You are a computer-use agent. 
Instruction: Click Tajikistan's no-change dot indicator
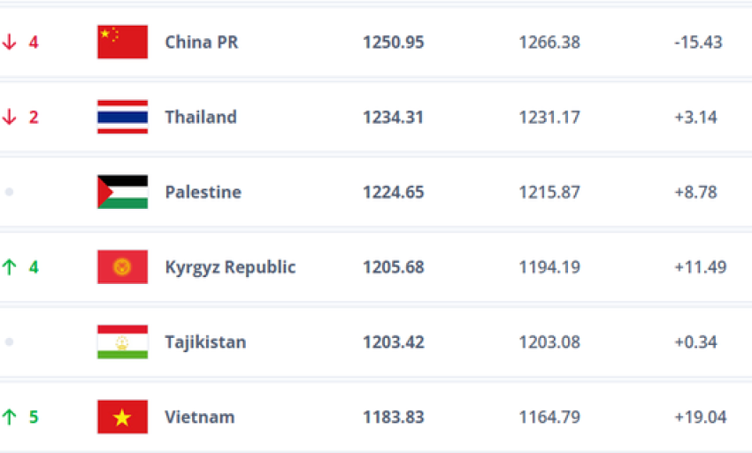coord(9,342)
